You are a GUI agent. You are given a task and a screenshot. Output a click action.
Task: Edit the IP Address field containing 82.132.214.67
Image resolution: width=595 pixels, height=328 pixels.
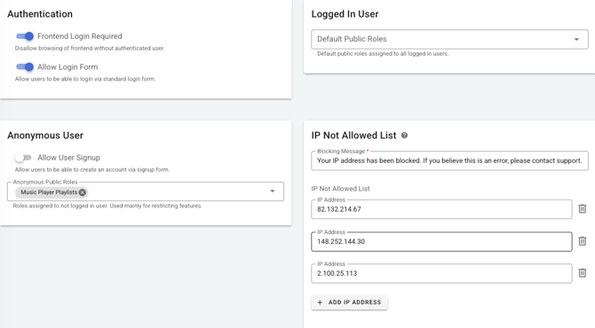441,209
